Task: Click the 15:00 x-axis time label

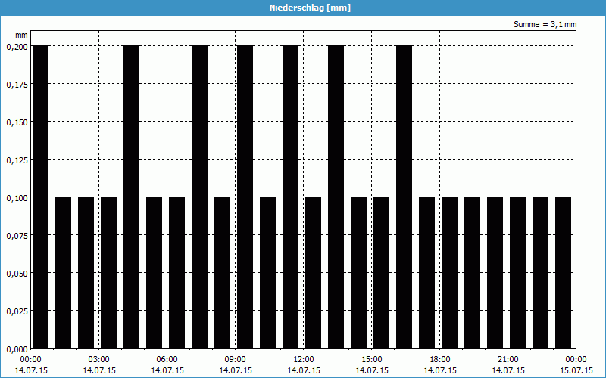Action: click(372, 359)
